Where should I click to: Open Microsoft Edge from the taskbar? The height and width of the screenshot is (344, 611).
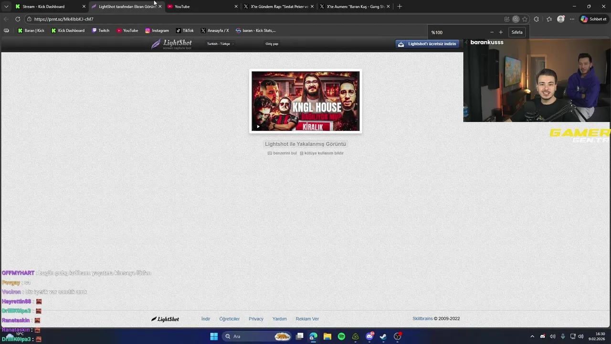[x=313, y=336]
